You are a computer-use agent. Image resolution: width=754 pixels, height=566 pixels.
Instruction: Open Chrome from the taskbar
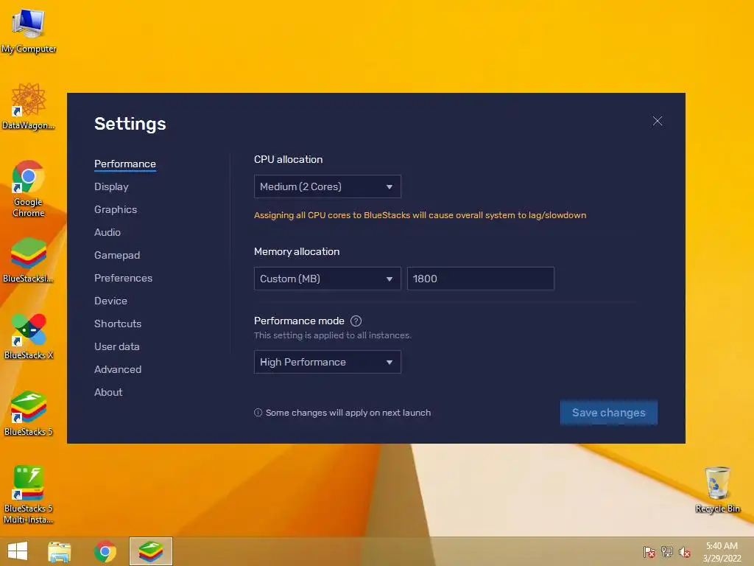[105, 551]
